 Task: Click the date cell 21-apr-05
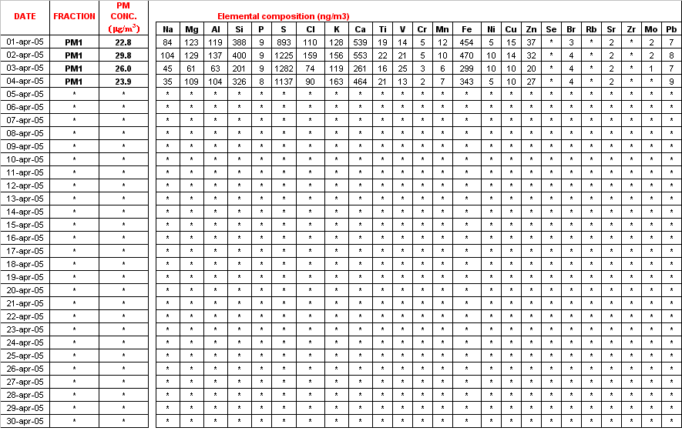[25, 302]
